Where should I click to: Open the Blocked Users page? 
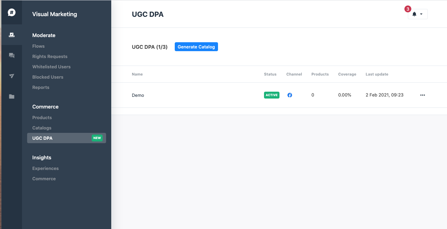[48, 77]
